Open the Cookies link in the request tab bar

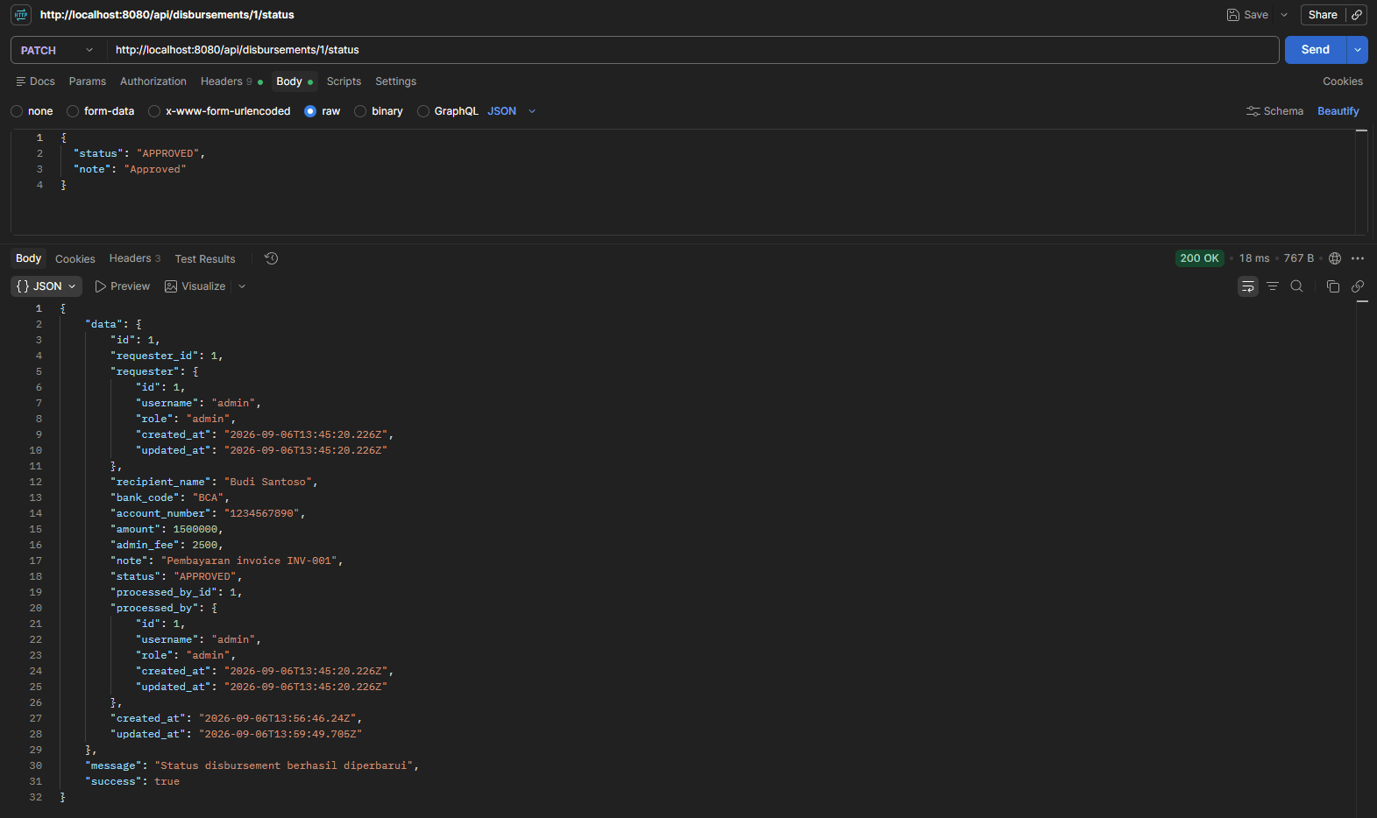point(1343,81)
